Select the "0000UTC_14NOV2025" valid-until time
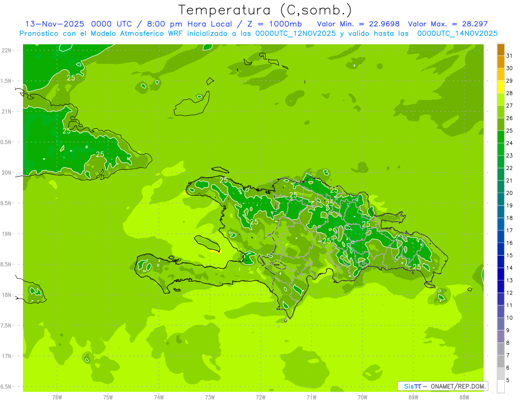 point(457,33)
